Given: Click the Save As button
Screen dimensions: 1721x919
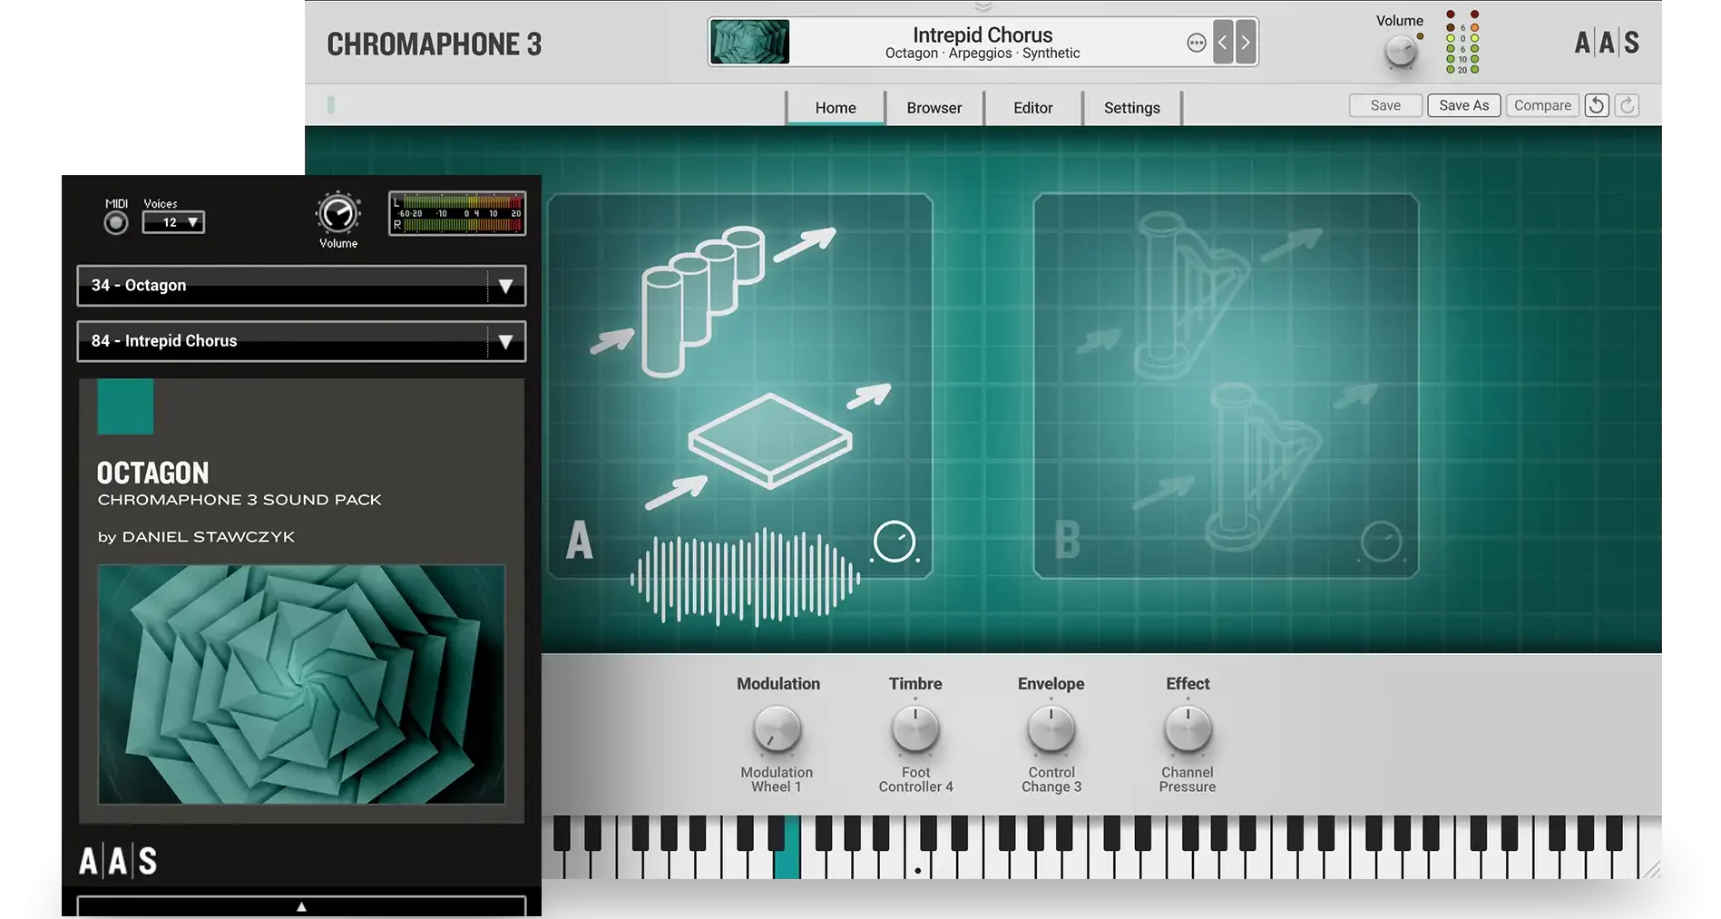Looking at the screenshot, I should (x=1463, y=104).
